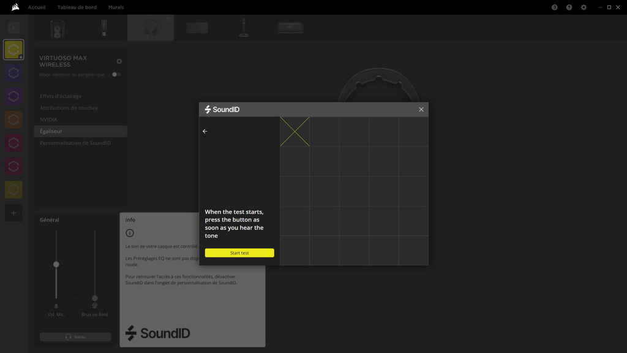Close the SoundID dialog
This screenshot has width=627, height=353.
click(421, 109)
